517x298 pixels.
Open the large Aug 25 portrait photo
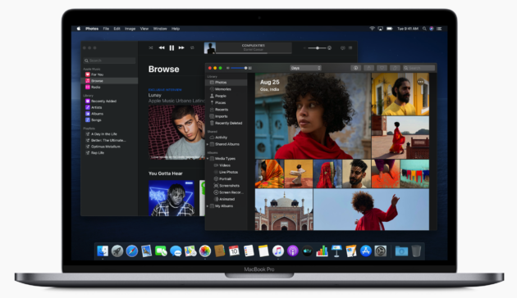pos(313,115)
